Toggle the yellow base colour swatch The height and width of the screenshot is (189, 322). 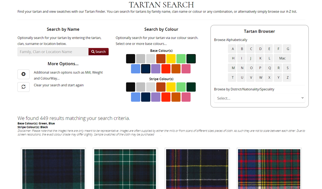coord(171,59)
